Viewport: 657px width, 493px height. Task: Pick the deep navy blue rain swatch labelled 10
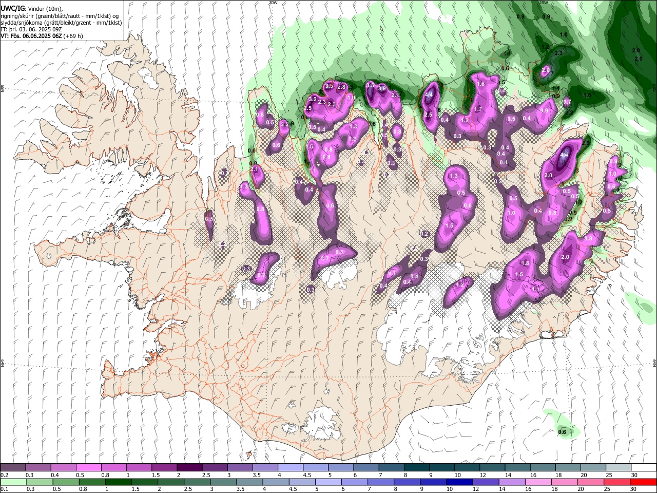460,482
